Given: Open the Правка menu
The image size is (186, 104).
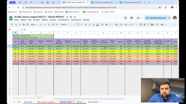Looking at the screenshot, I should (23, 20).
